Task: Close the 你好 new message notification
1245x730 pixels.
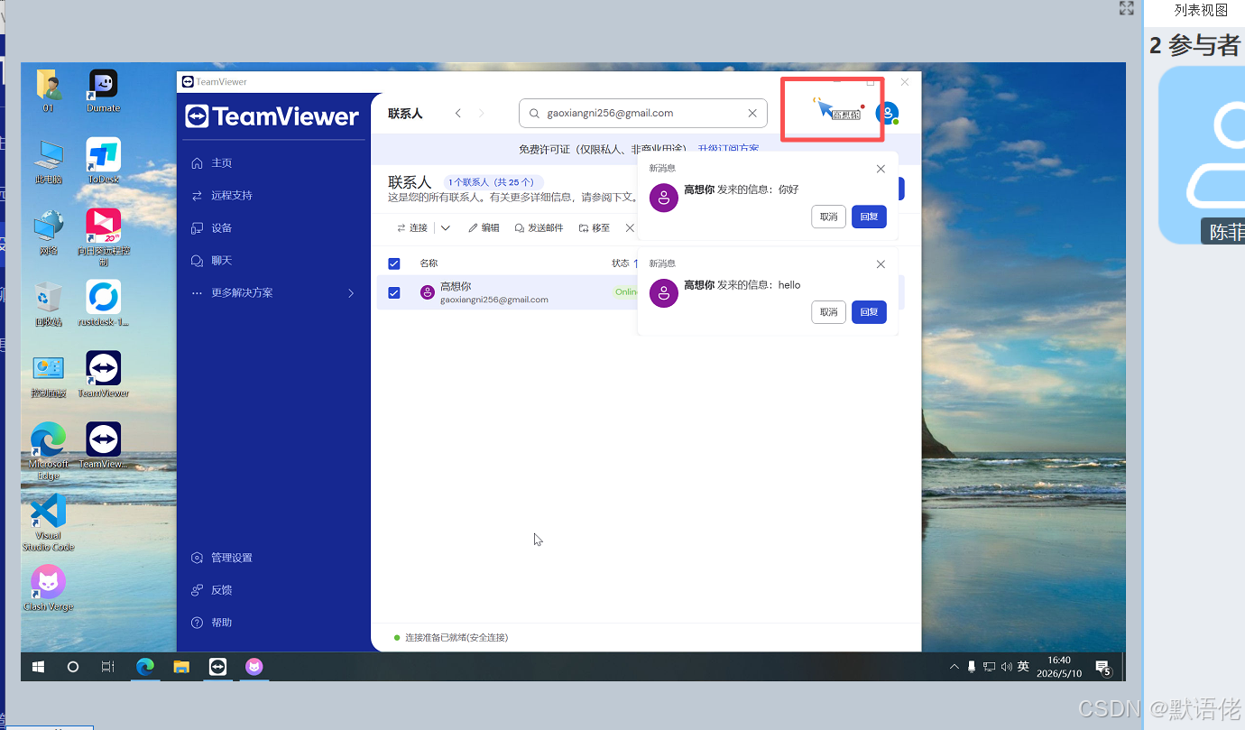Action: pyautogui.click(x=881, y=169)
